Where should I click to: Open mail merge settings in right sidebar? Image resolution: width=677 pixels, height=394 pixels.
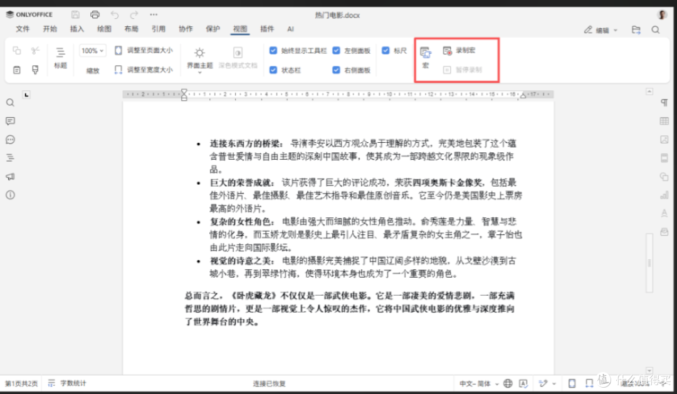point(664,232)
